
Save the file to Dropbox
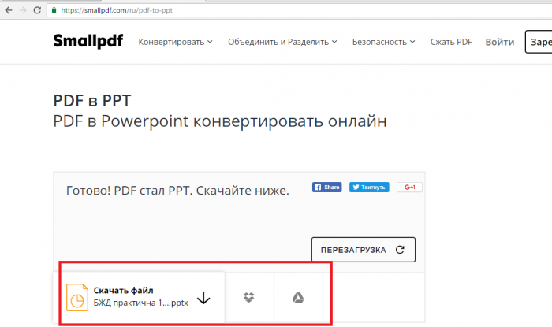[x=249, y=297]
